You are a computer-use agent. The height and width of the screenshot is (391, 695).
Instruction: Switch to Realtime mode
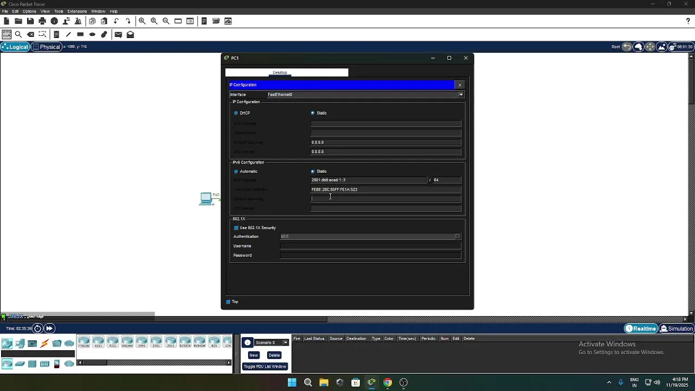[x=641, y=329]
